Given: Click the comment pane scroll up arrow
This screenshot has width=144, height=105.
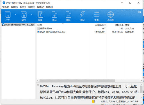Looking at the screenshot, I should [141, 85].
